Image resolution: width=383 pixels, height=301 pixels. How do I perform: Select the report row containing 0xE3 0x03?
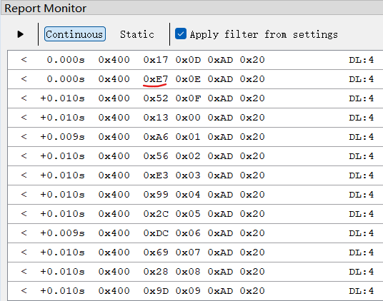[x=195, y=175]
